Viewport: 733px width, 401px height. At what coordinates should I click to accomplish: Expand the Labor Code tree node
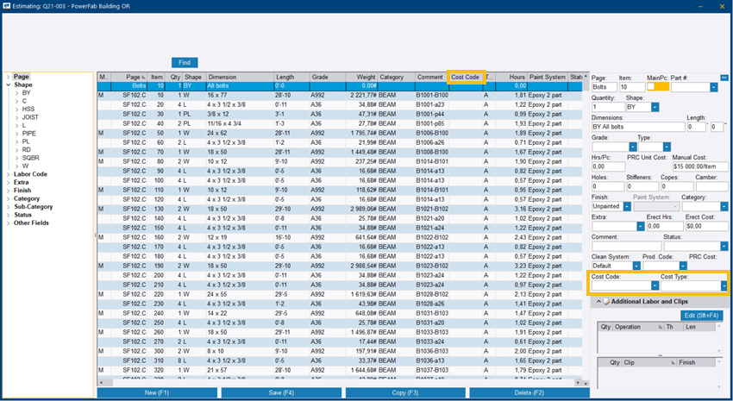[x=8, y=174]
